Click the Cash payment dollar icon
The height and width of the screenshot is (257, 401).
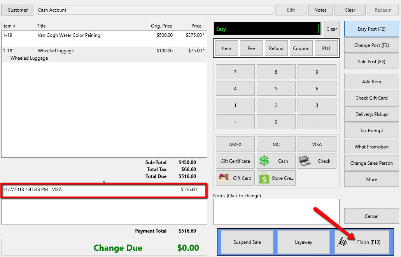[264, 161]
